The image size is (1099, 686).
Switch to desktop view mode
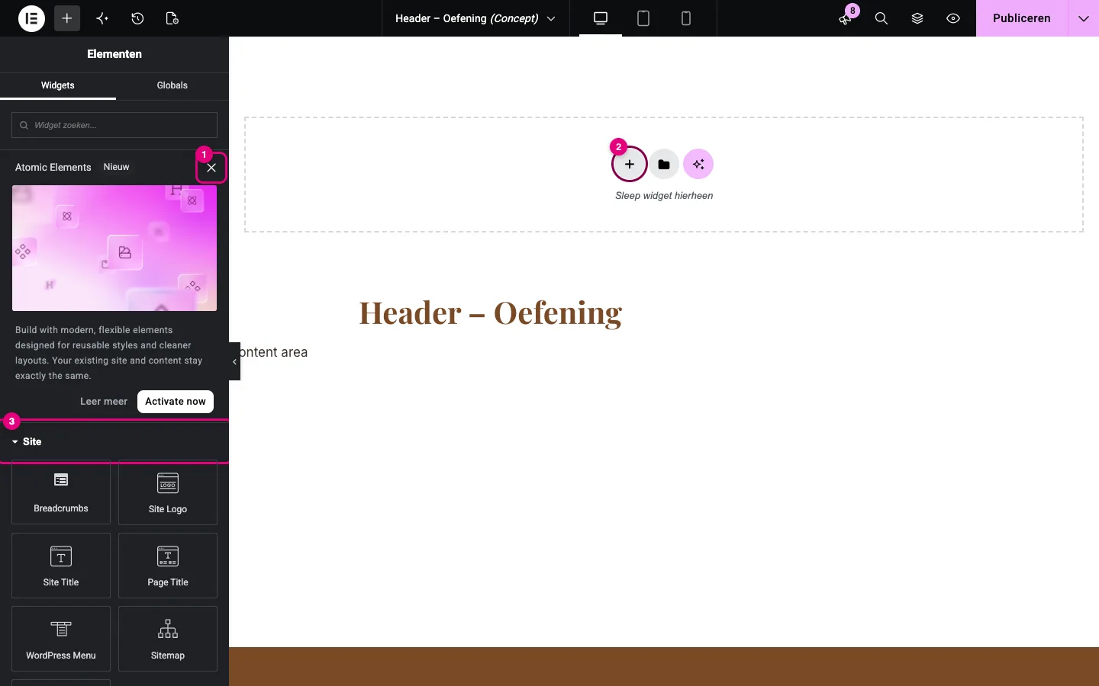click(x=601, y=18)
